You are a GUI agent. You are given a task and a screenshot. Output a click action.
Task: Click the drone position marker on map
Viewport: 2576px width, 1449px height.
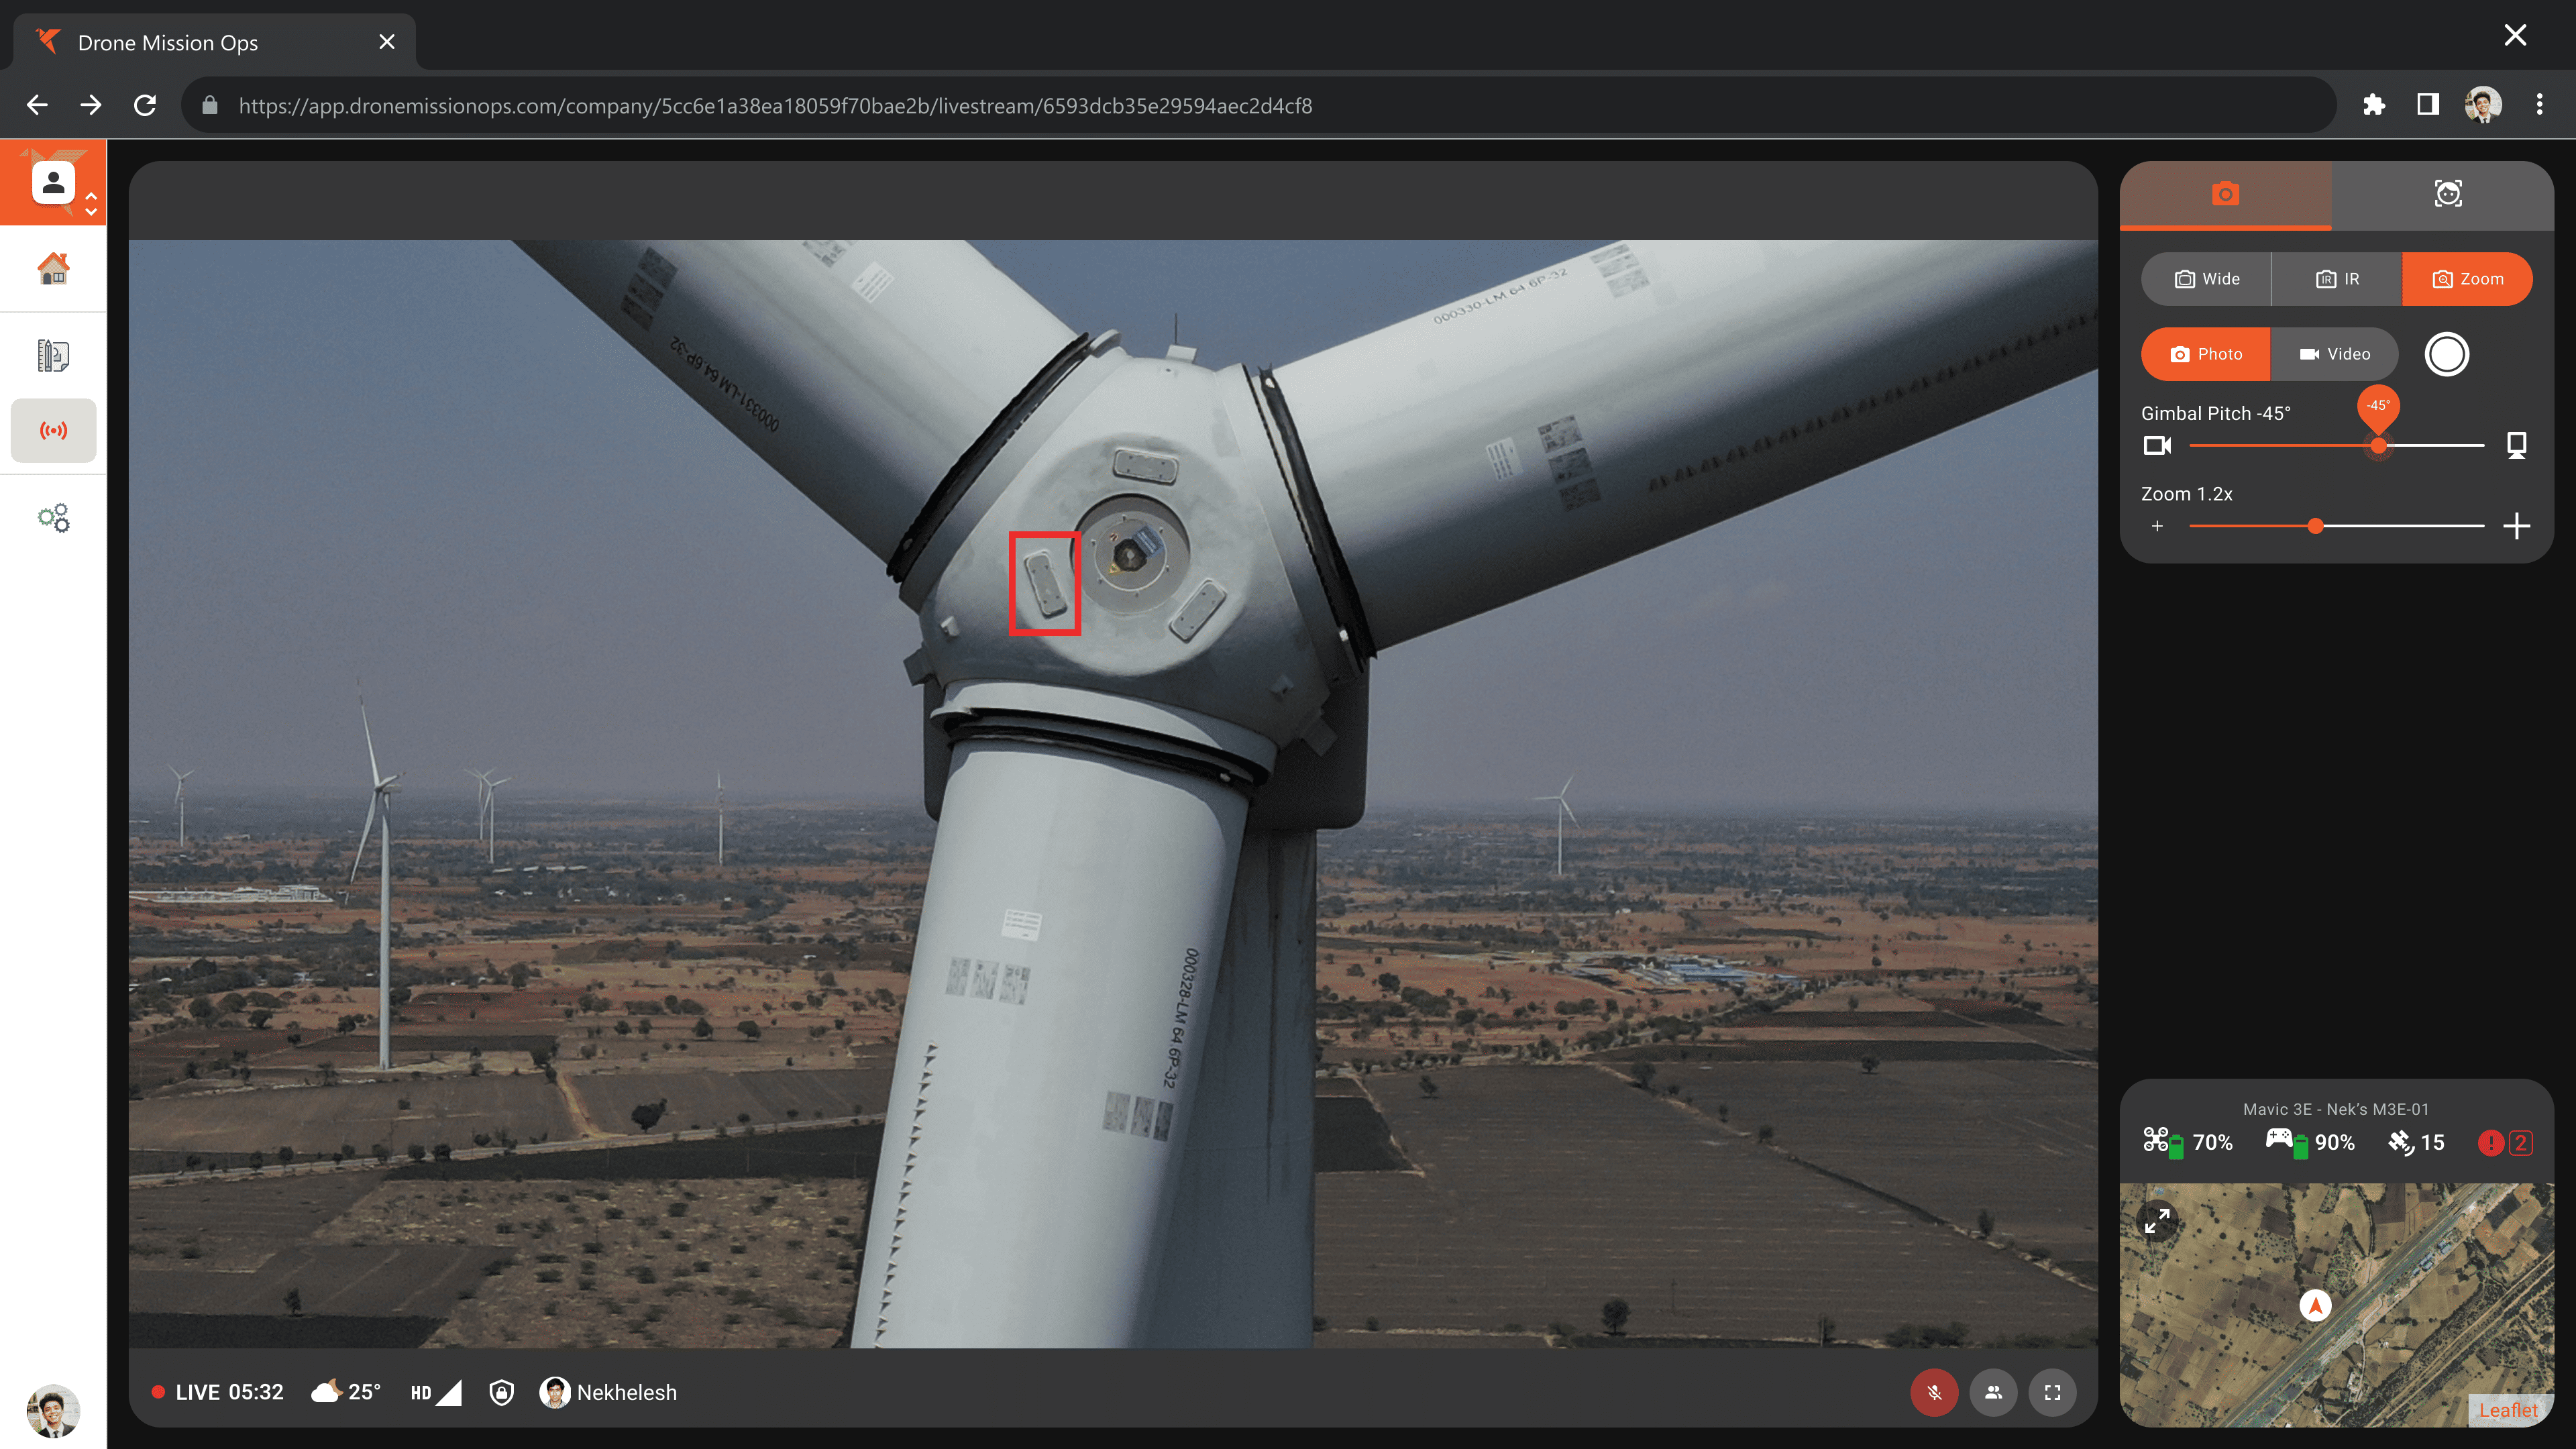2315,1305
